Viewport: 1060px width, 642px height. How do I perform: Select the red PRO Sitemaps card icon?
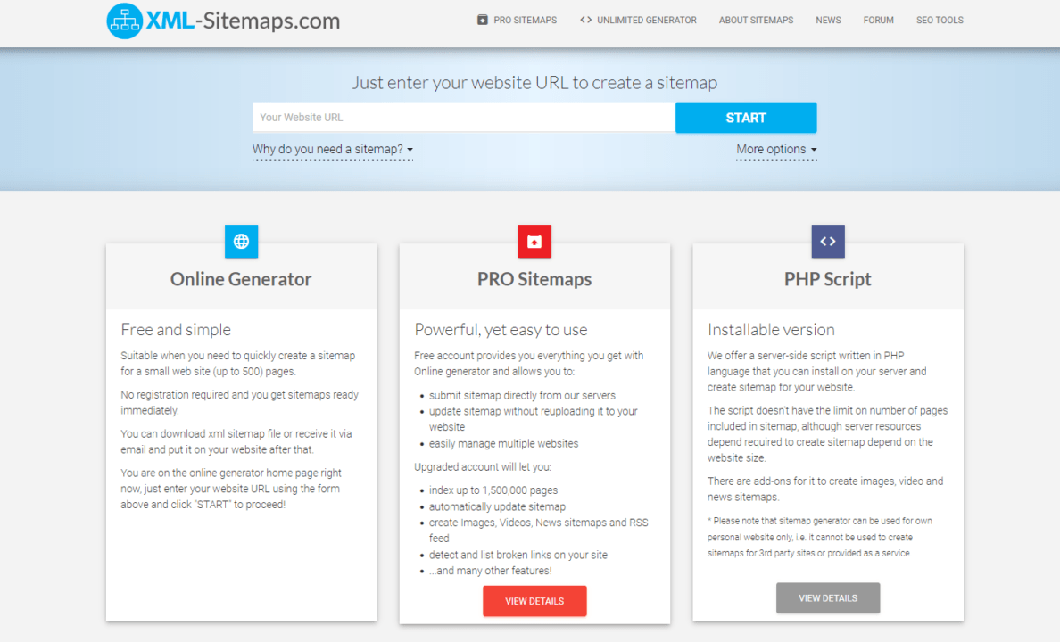pos(534,241)
